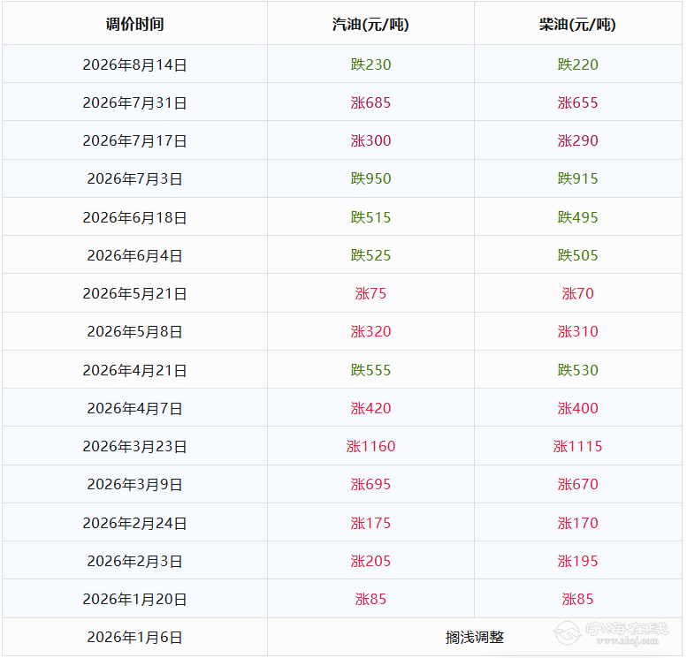687x658 pixels.
Task: Click gasoline value 涨175
Action: pos(370,523)
